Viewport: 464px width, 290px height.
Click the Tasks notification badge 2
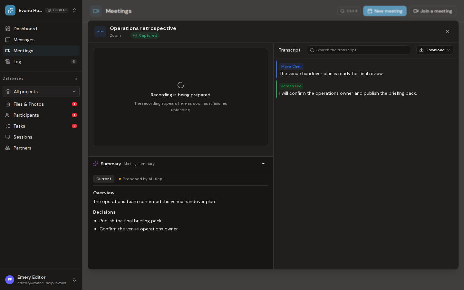click(74, 126)
